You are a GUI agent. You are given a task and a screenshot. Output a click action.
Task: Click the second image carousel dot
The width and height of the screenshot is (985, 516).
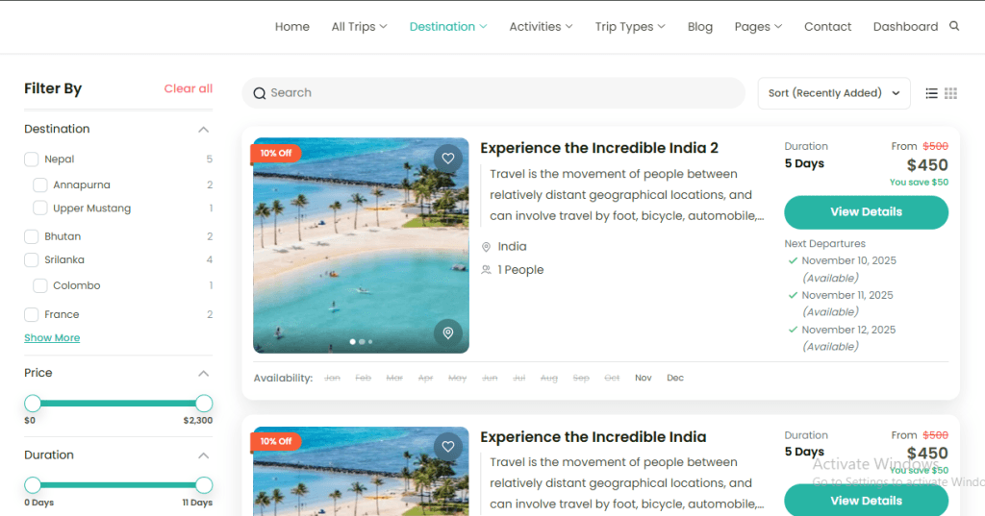[362, 341]
